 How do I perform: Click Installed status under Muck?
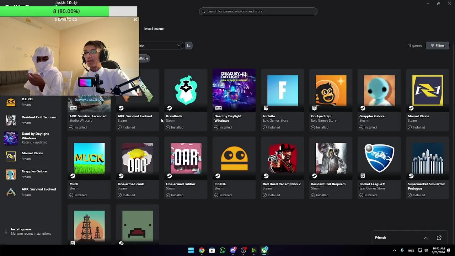[x=78, y=195]
